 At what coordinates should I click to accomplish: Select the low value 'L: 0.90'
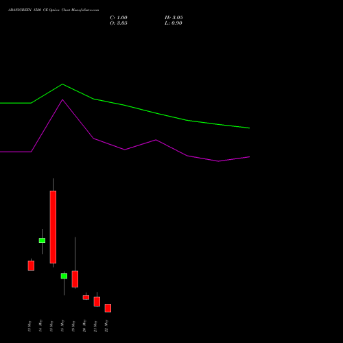click(174, 23)
